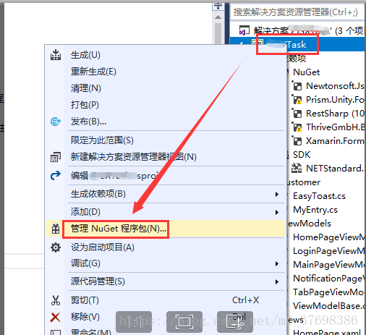The width and height of the screenshot is (366, 335).
Task: Select the Task project node
Action: pos(297,44)
